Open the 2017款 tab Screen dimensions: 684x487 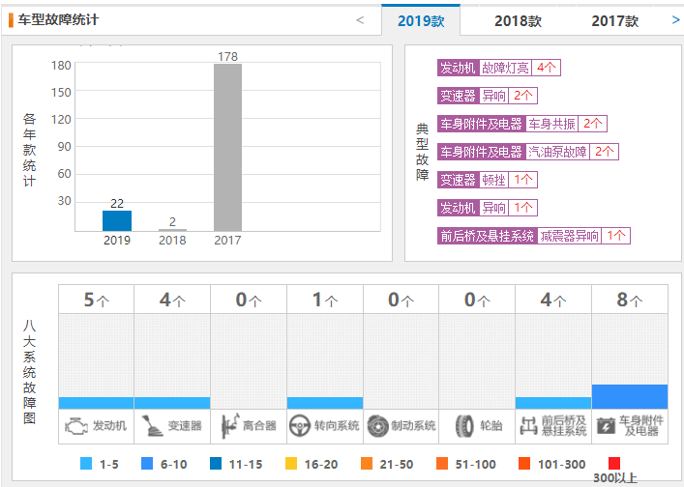tap(614, 20)
